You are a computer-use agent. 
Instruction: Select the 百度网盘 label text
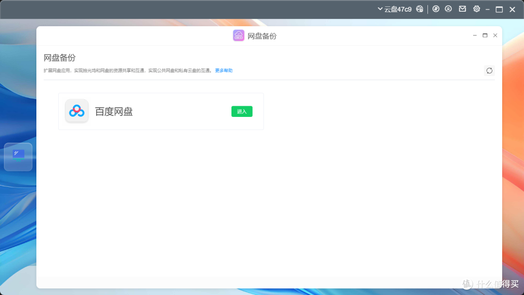[x=114, y=112]
